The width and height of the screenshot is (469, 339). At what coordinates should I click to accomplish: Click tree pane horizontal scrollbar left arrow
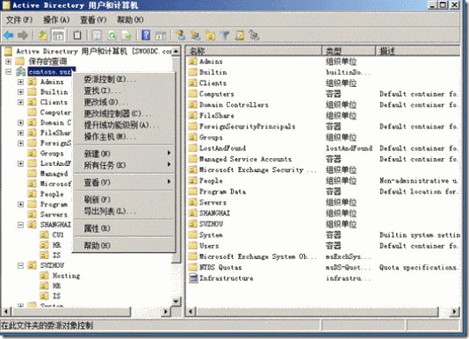[x=5, y=312]
